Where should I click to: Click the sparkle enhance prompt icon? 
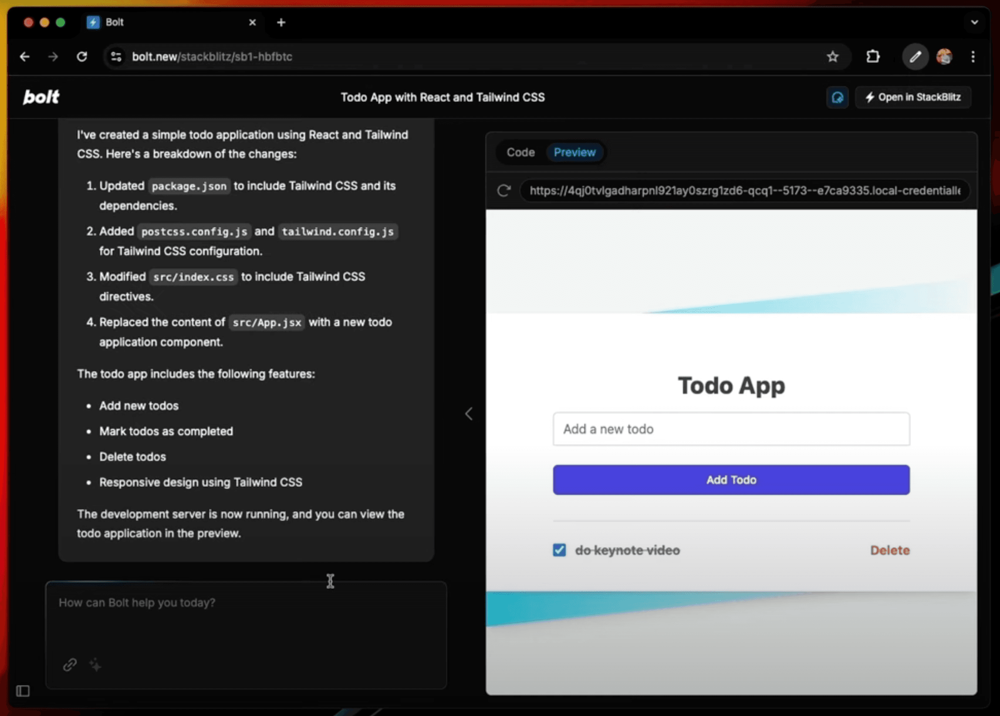(x=95, y=665)
